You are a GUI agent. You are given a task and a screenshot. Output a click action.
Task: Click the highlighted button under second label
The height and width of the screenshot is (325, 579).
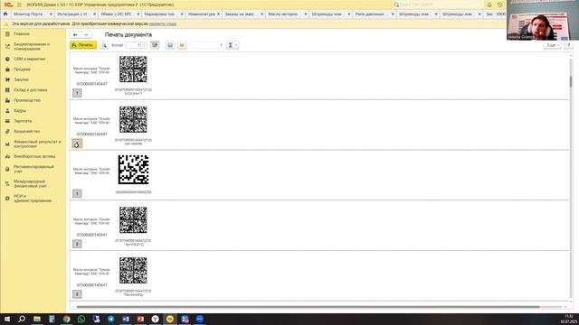coord(77,144)
